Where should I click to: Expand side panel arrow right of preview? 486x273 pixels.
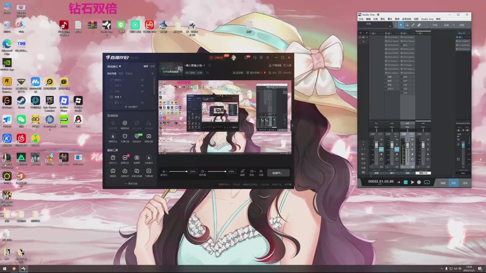pyautogui.click(x=292, y=126)
